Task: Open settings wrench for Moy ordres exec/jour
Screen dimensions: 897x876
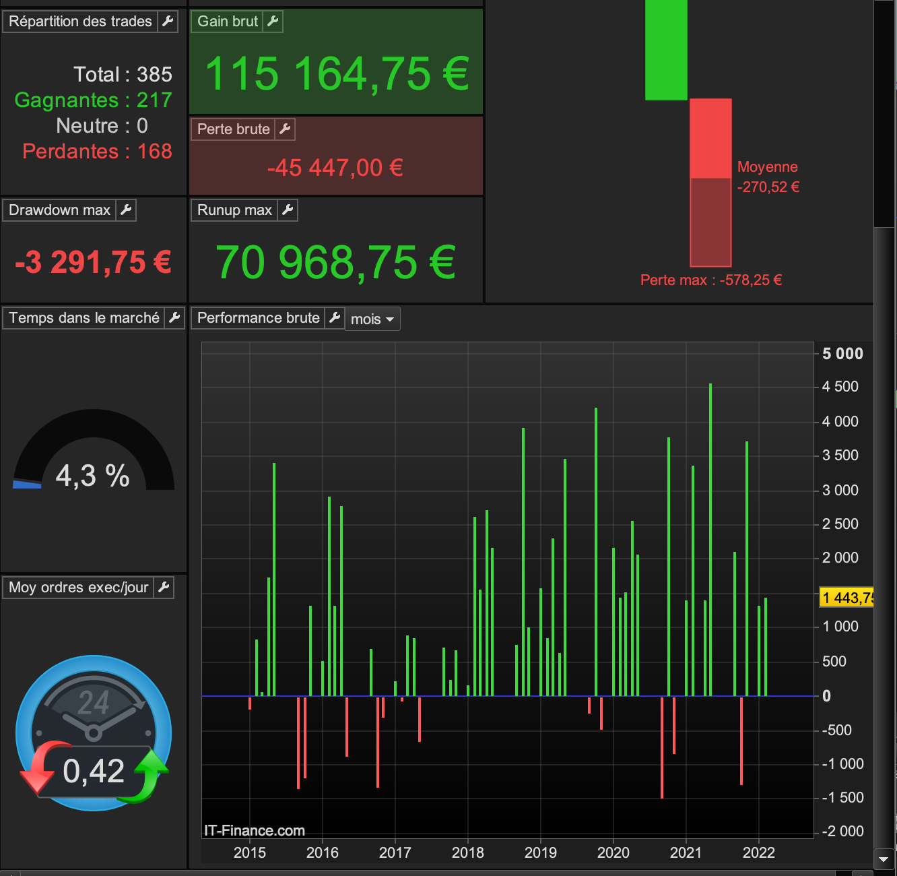Action: 164,588
